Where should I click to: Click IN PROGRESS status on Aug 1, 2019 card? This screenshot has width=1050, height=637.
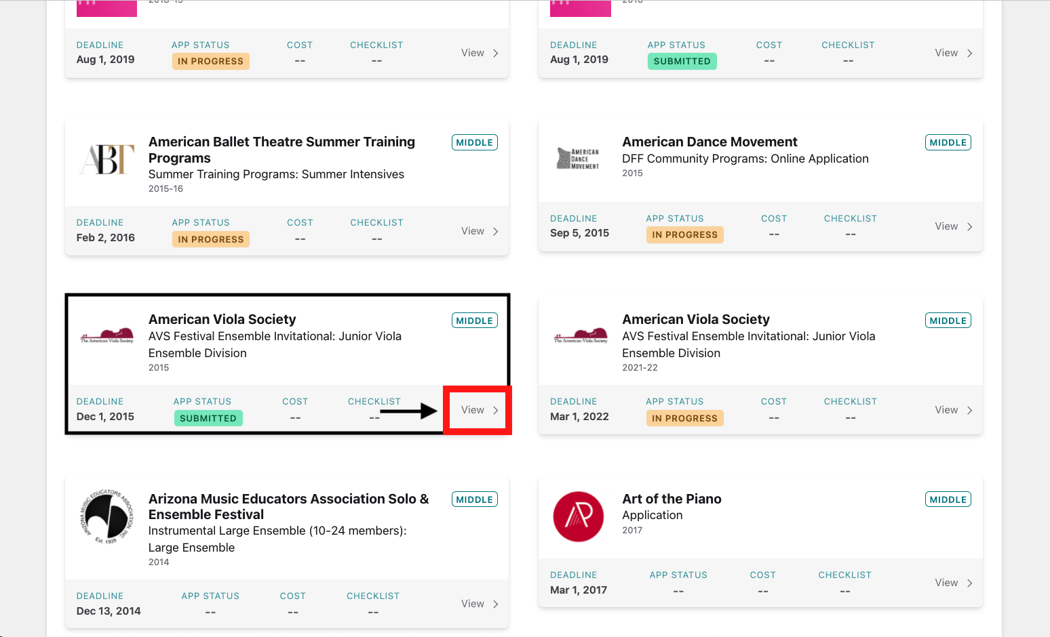point(211,61)
